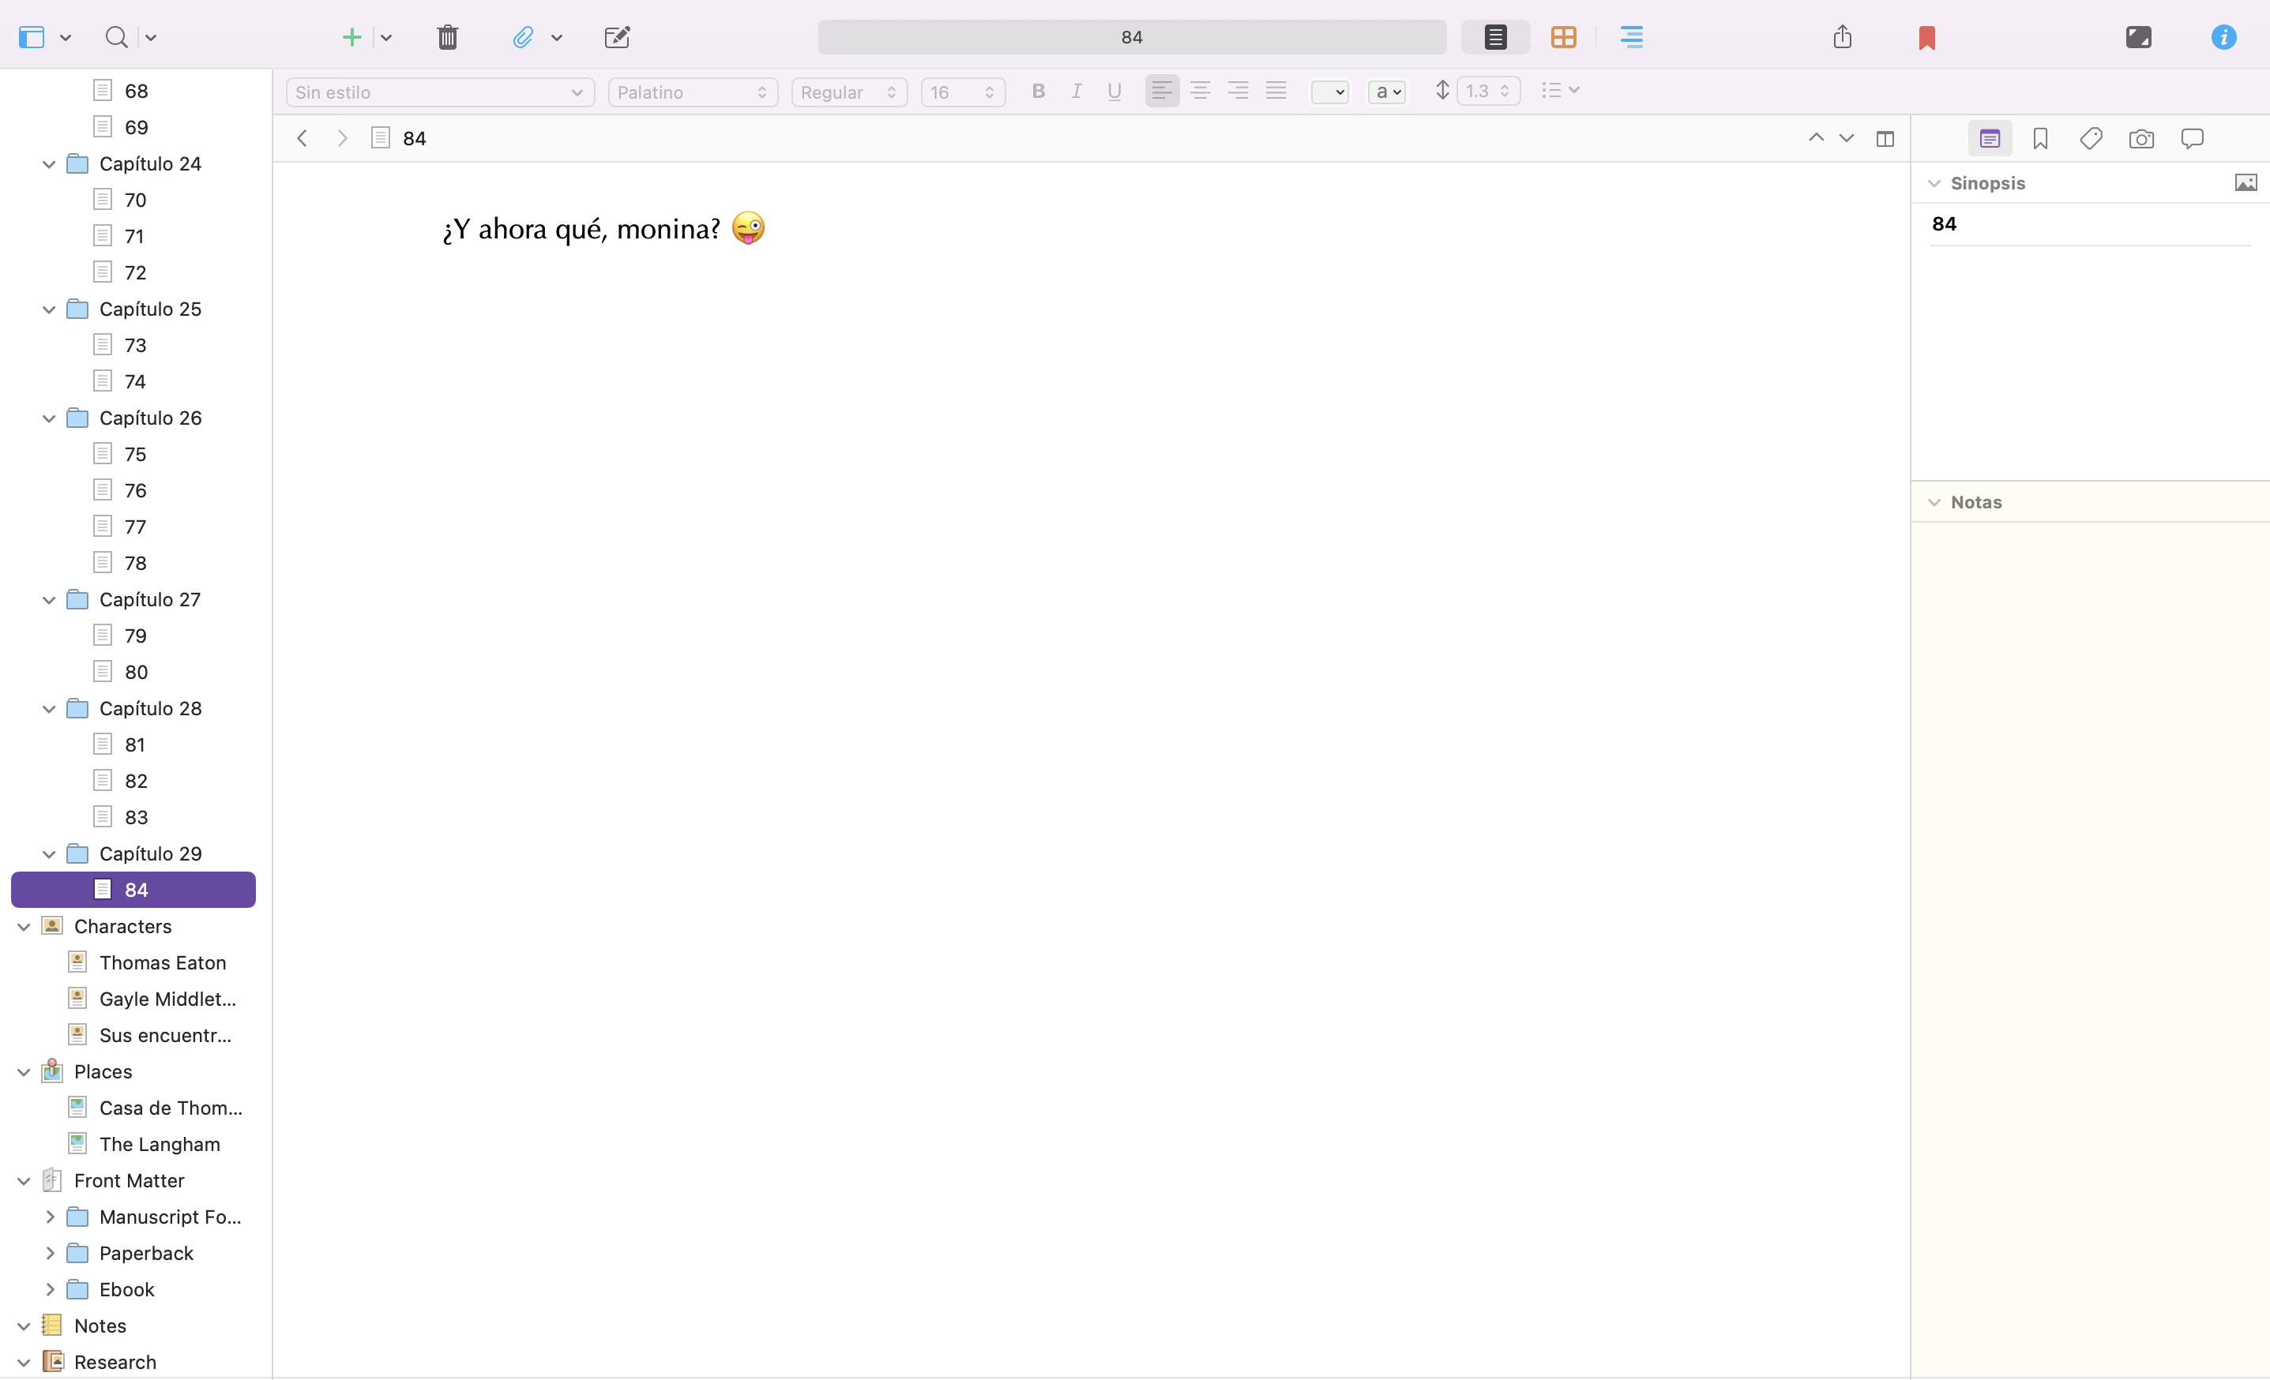Screen dimensions: 2270x1380
Task: Open the Keywords tag tab in inspector
Action: 2091,139
